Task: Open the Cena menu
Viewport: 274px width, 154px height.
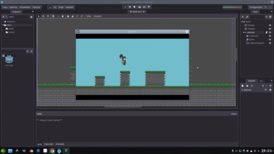Action: [5, 7]
